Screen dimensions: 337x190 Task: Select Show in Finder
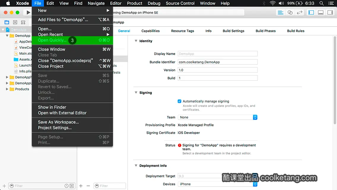(72, 107)
